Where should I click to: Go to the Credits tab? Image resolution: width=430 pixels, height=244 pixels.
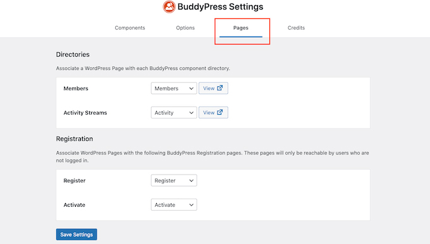pos(296,28)
